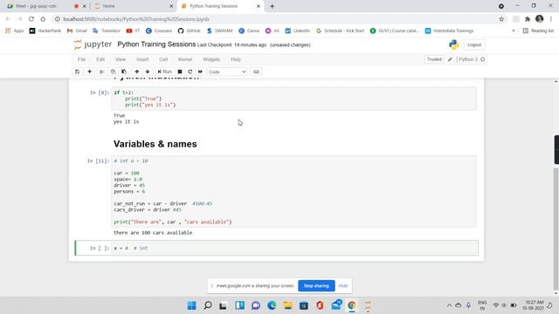Open File Explorer from taskbar

click(287, 305)
